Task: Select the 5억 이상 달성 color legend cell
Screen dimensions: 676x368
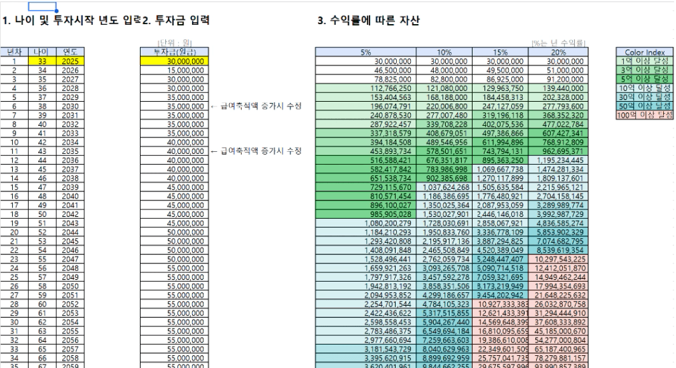Action: click(645, 79)
